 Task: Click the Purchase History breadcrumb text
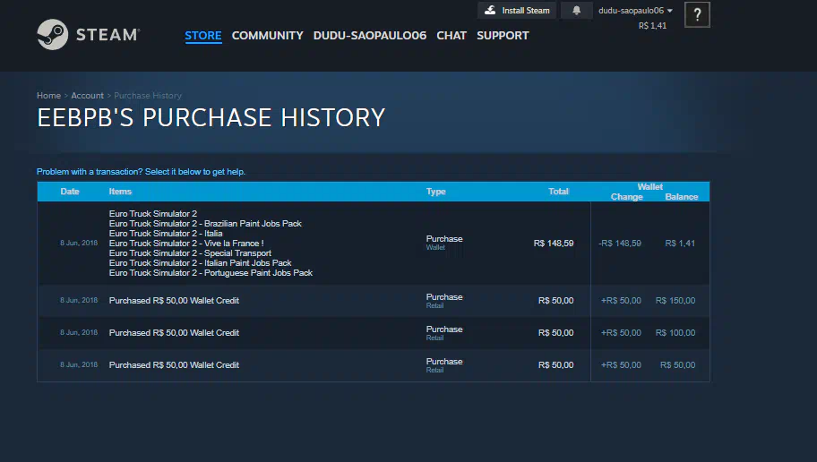click(148, 95)
